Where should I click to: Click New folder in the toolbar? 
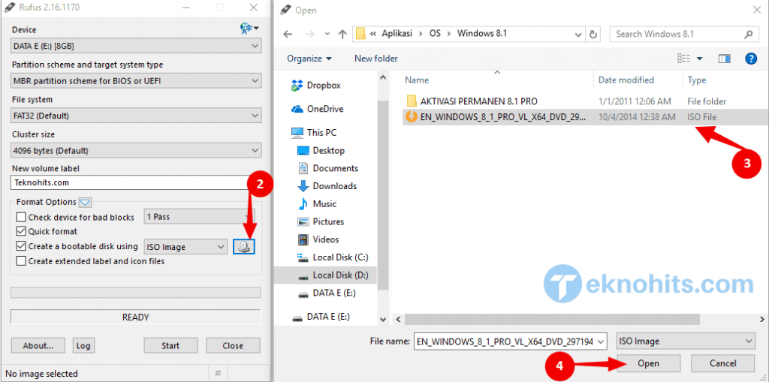pos(375,59)
